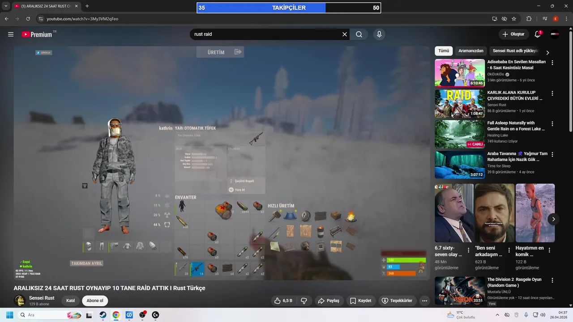The image size is (573, 322).
Task: Click the main Rust video player
Action: [x=222, y=163]
